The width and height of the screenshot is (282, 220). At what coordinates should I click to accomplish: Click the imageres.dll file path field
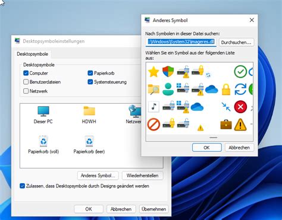(181, 42)
